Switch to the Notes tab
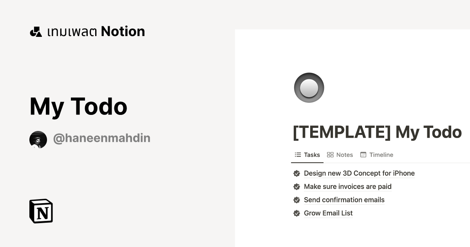The height and width of the screenshot is (247, 470). coord(344,154)
